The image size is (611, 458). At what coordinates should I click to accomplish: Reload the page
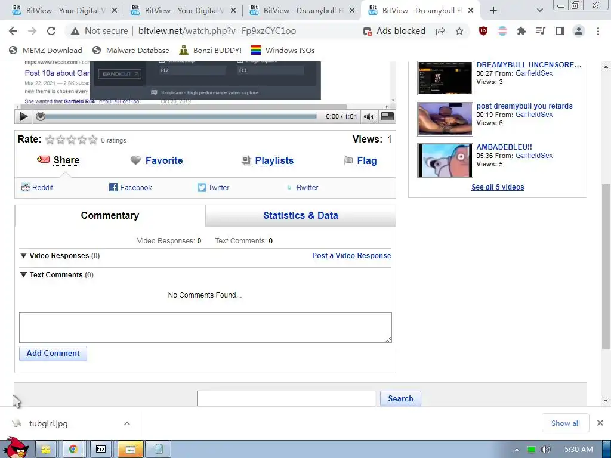[51, 31]
